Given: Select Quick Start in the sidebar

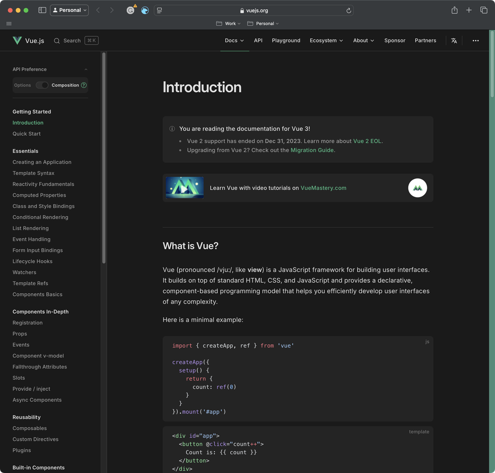Looking at the screenshot, I should click(x=27, y=134).
